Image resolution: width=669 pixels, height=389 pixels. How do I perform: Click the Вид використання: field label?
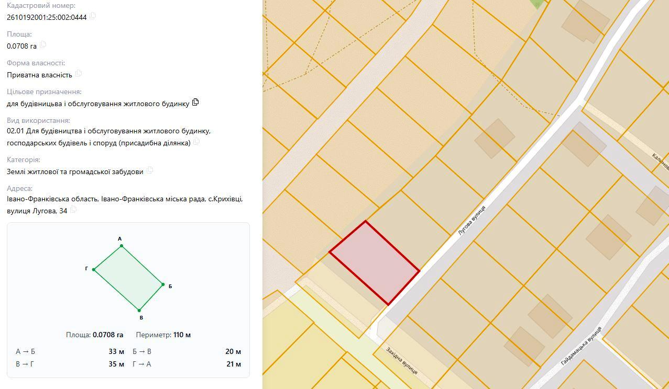[38, 120]
